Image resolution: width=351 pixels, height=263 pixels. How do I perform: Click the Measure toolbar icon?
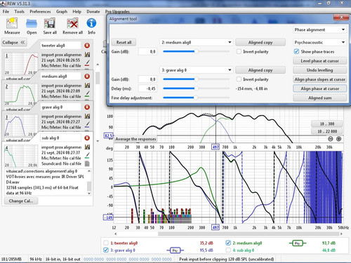(12, 23)
